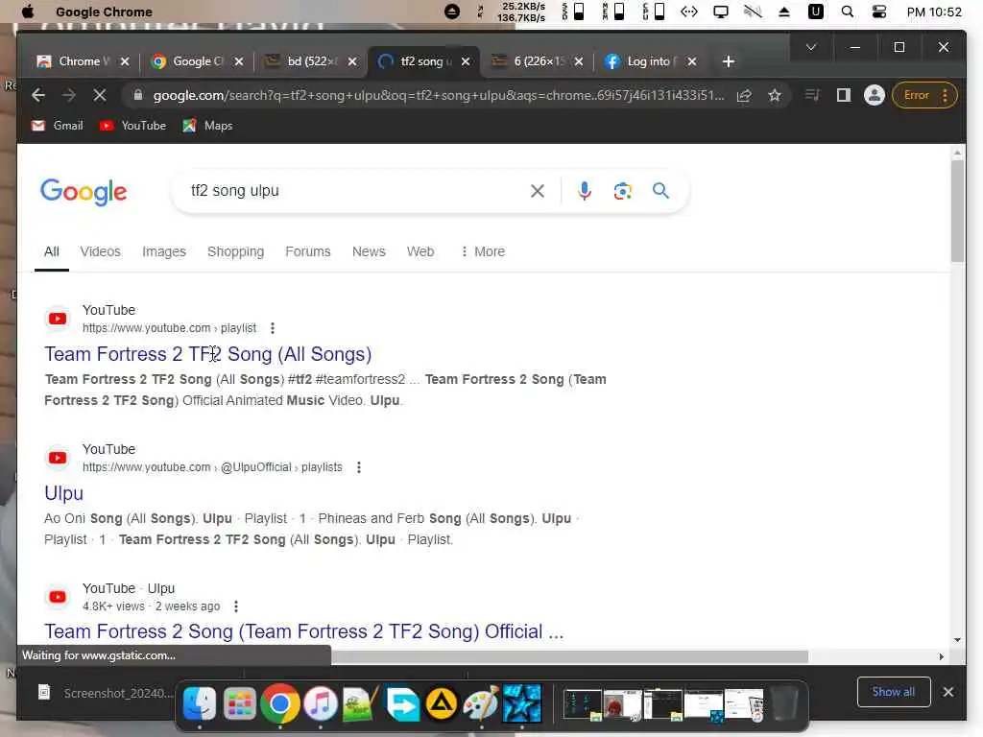Image resolution: width=983 pixels, height=737 pixels.
Task: Stop loading the page with the X button
Action: (99, 95)
